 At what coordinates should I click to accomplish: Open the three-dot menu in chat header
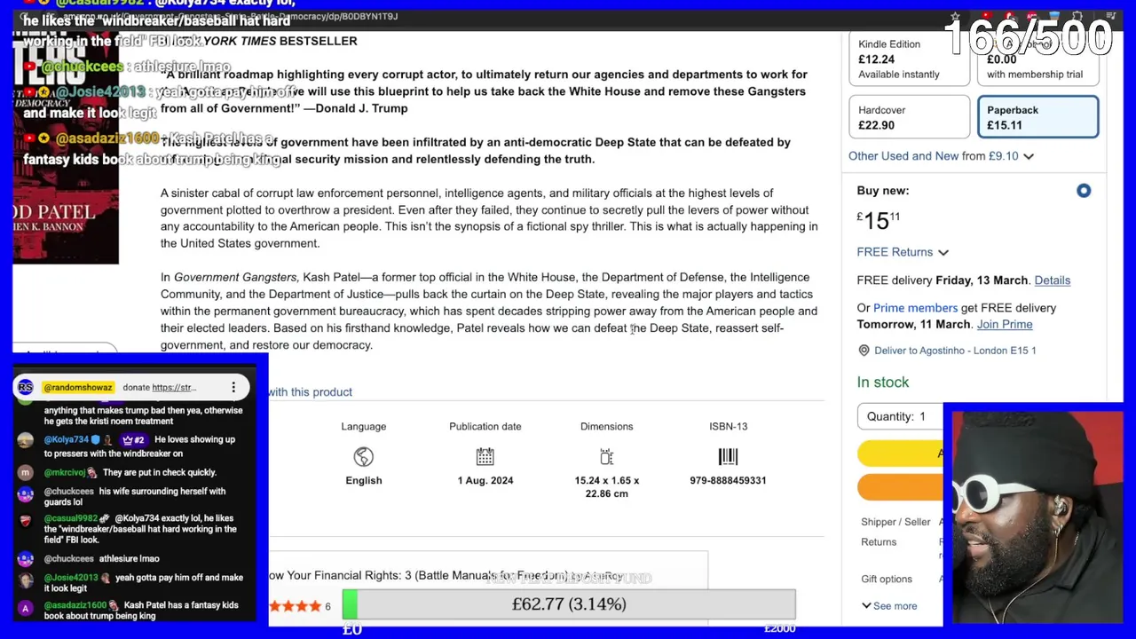(233, 387)
